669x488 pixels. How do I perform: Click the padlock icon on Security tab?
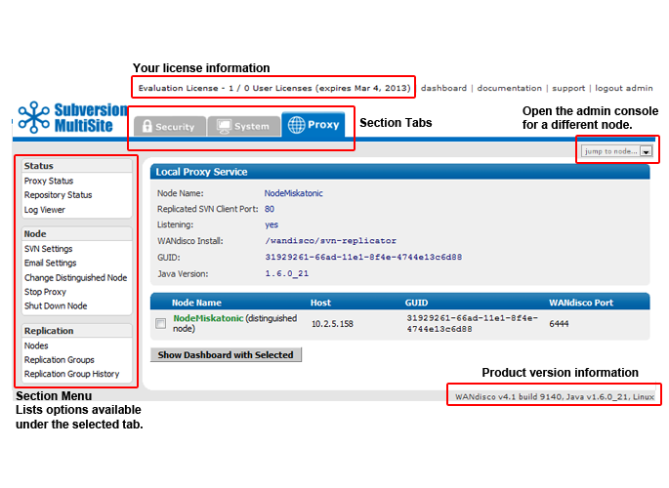[146, 126]
